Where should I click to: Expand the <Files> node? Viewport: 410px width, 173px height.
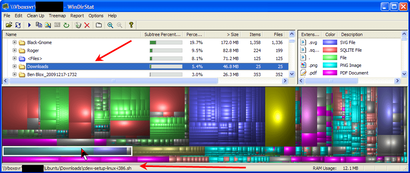pyautogui.click(x=15, y=58)
